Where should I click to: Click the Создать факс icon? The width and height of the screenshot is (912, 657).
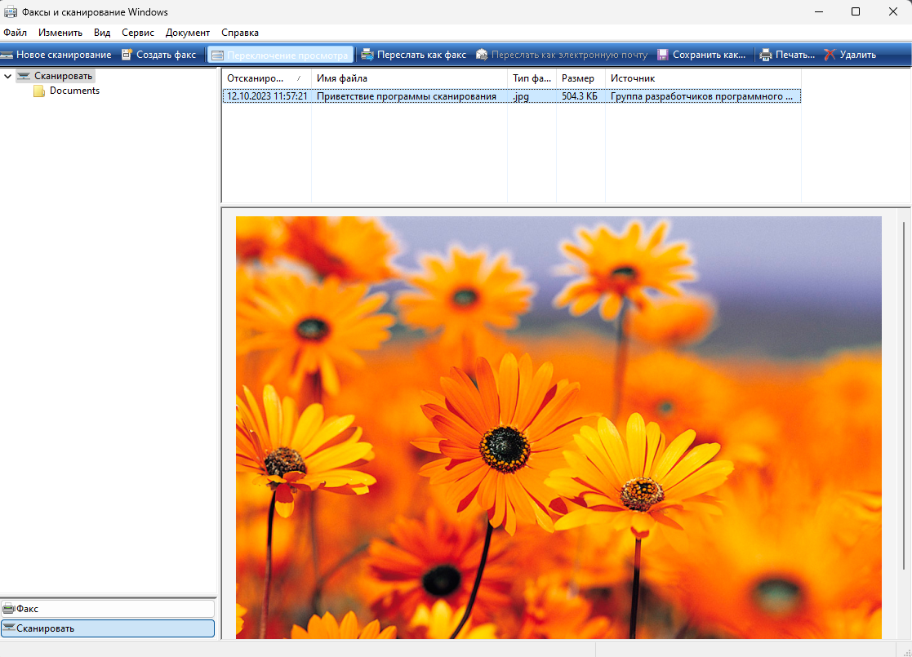coord(127,55)
